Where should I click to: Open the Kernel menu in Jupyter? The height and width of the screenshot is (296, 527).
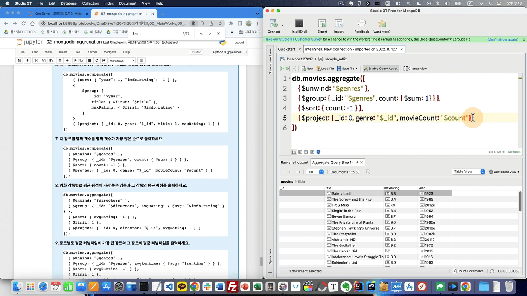point(92,52)
